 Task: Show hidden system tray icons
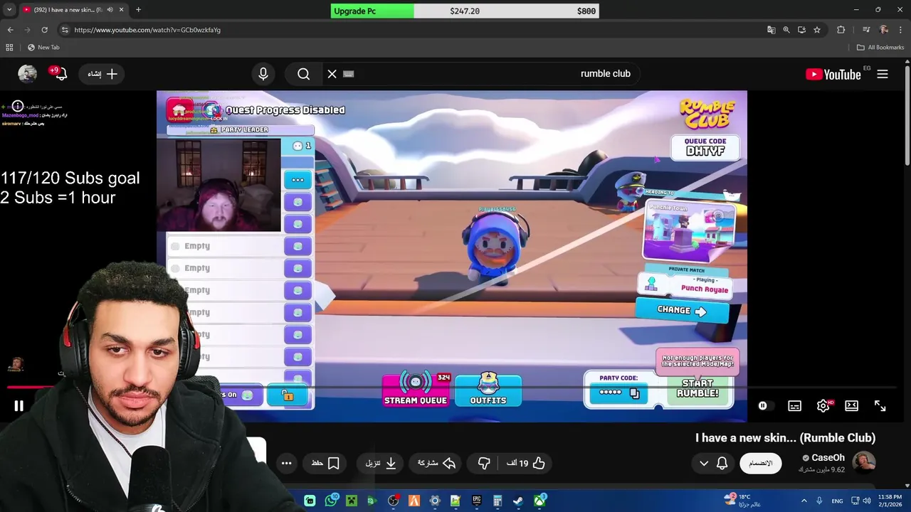804,501
